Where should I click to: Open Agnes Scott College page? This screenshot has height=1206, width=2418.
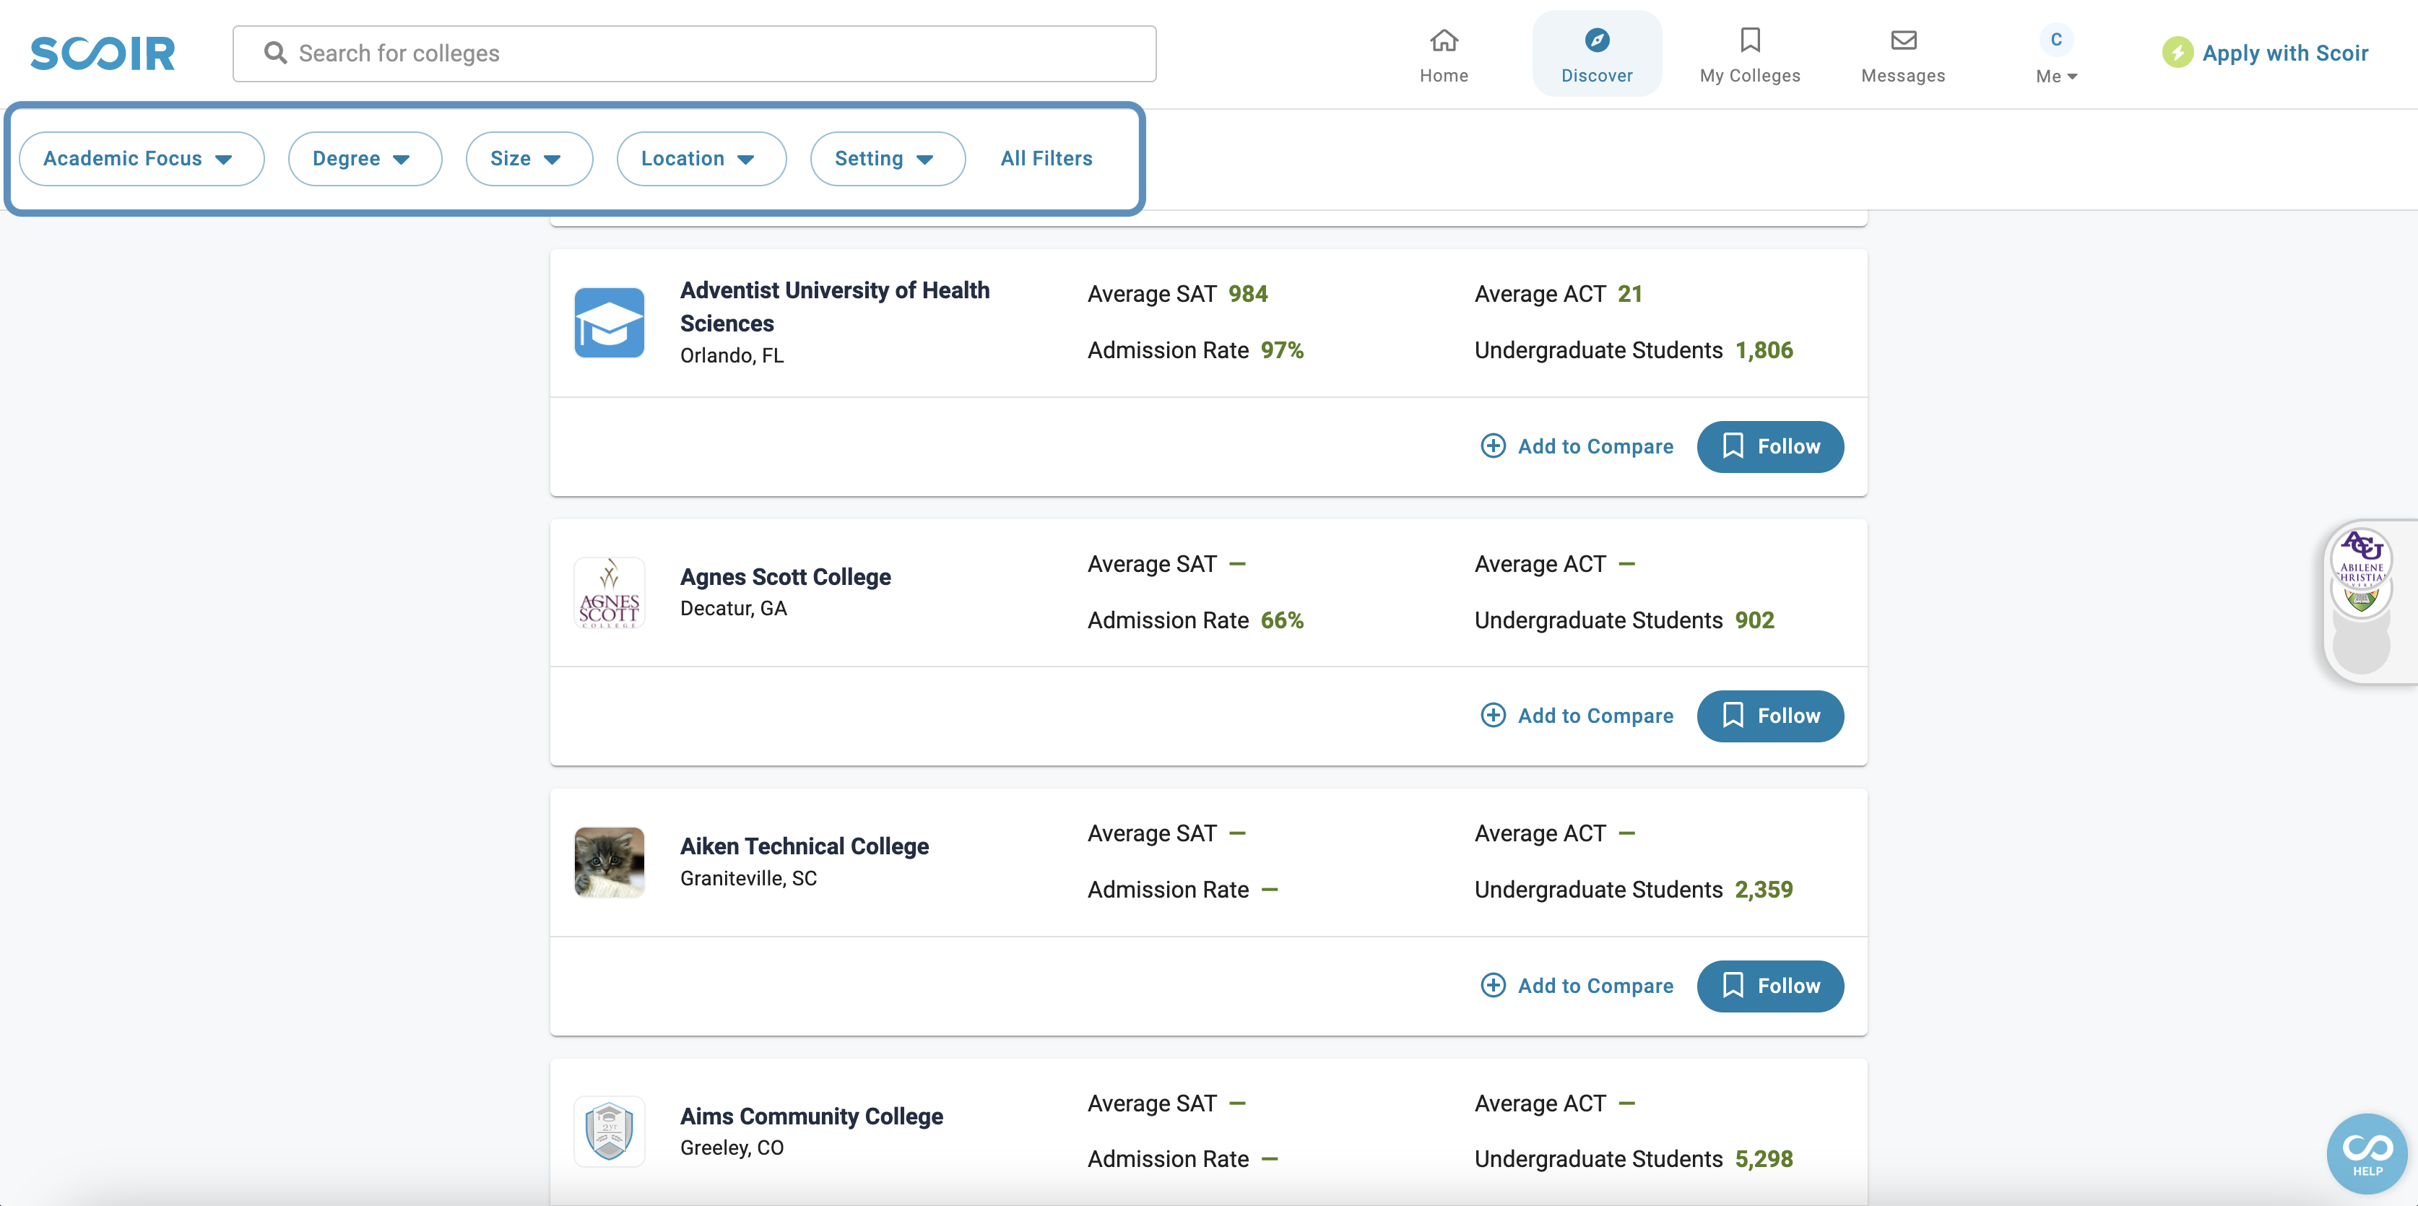point(785,576)
